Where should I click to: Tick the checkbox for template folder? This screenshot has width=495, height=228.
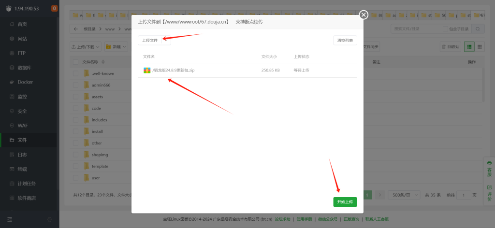[x=75, y=166]
